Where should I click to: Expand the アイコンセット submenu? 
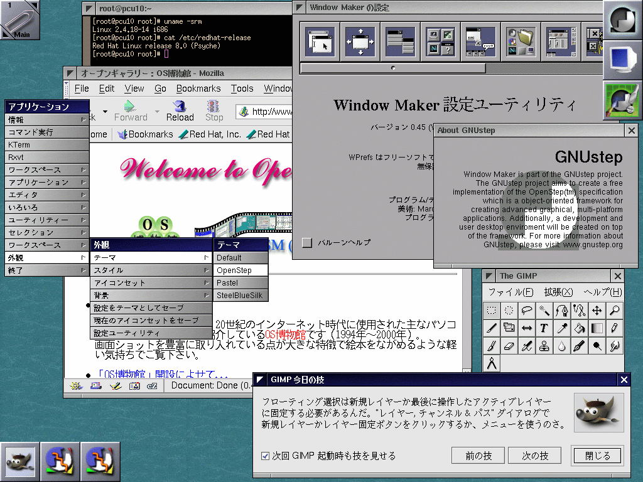[151, 283]
